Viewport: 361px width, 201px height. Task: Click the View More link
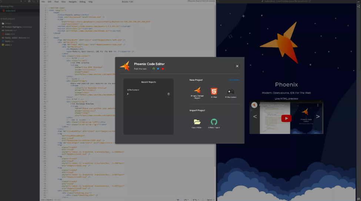click(x=234, y=80)
